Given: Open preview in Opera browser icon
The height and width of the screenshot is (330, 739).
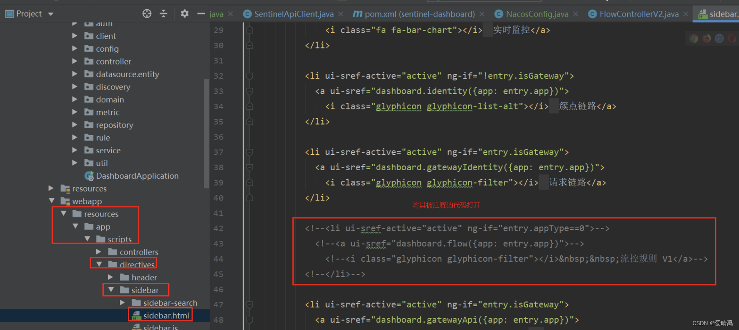Looking at the screenshot, I should click(x=732, y=38).
